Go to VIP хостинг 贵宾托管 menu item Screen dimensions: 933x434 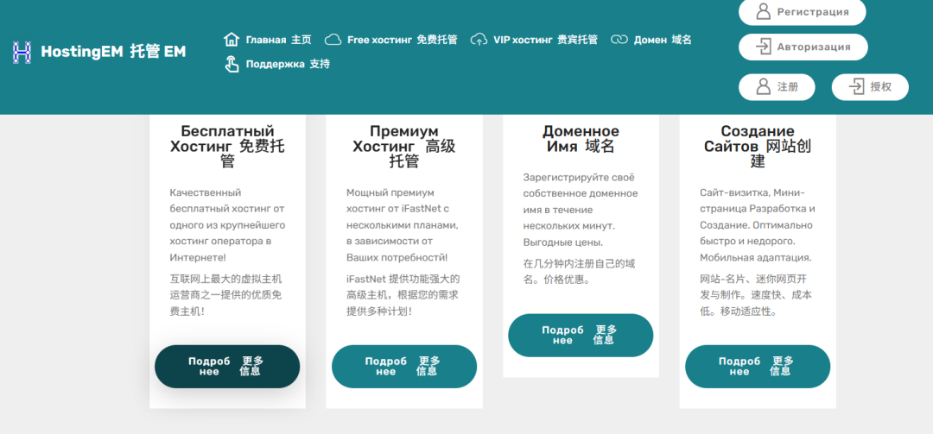click(x=534, y=40)
